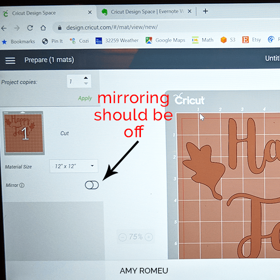
Task: Click the Mirror info icon
Action: coord(22,185)
